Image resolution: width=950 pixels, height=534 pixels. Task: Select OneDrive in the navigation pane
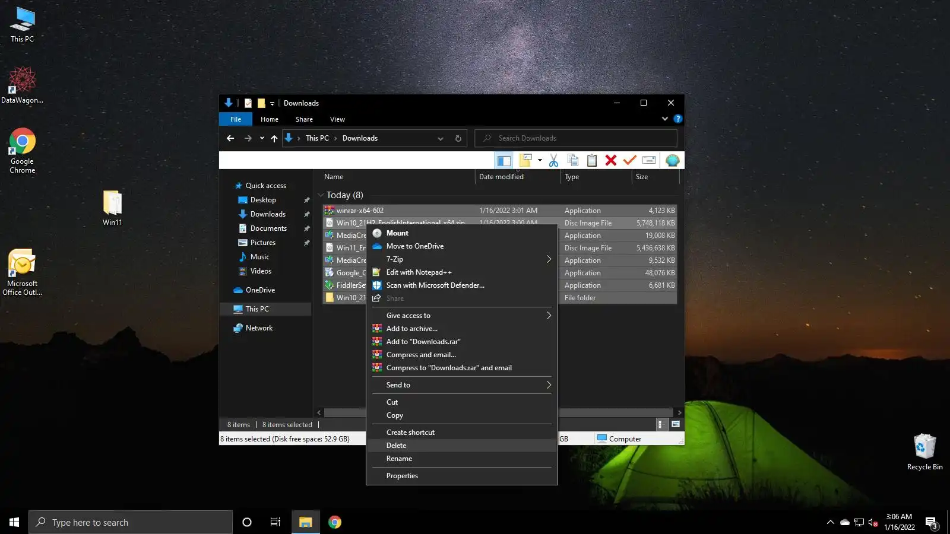click(x=260, y=290)
